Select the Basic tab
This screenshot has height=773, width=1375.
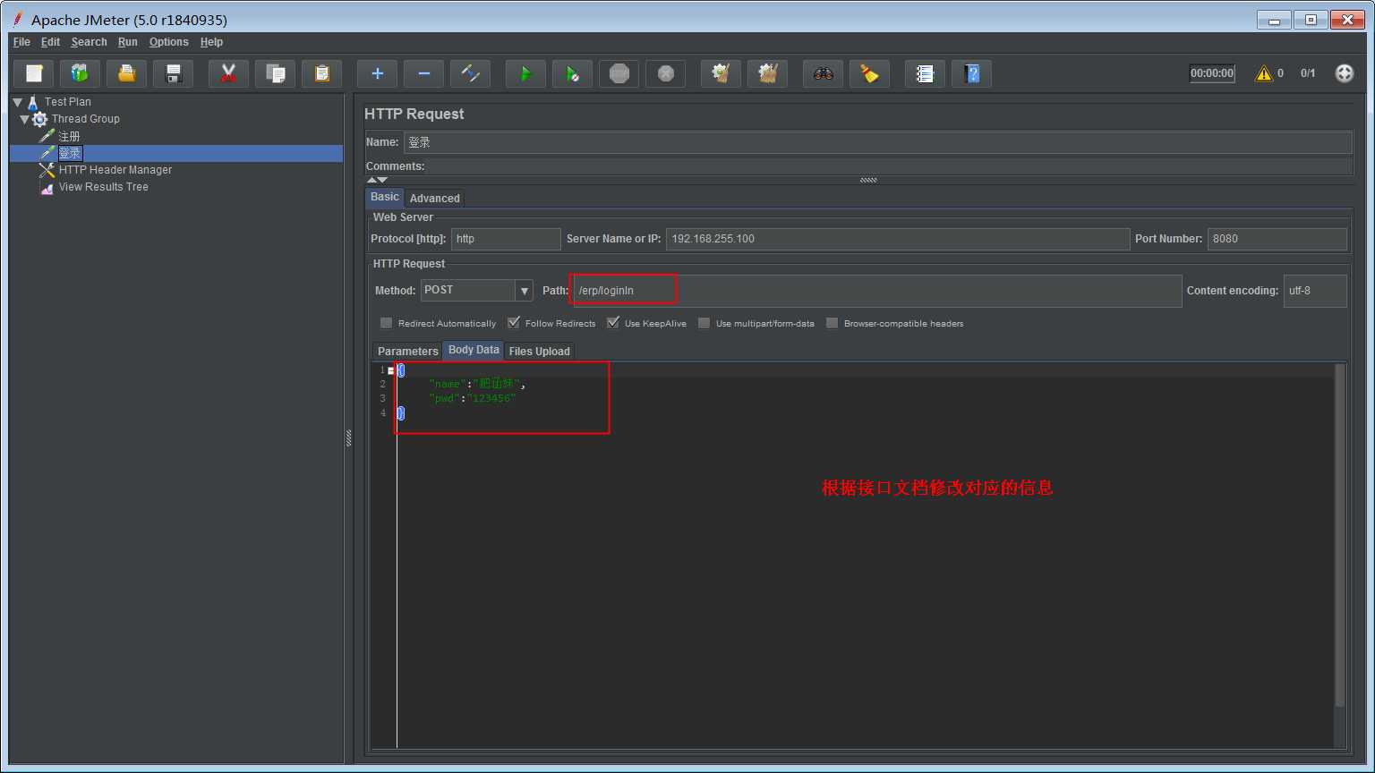pyautogui.click(x=385, y=197)
